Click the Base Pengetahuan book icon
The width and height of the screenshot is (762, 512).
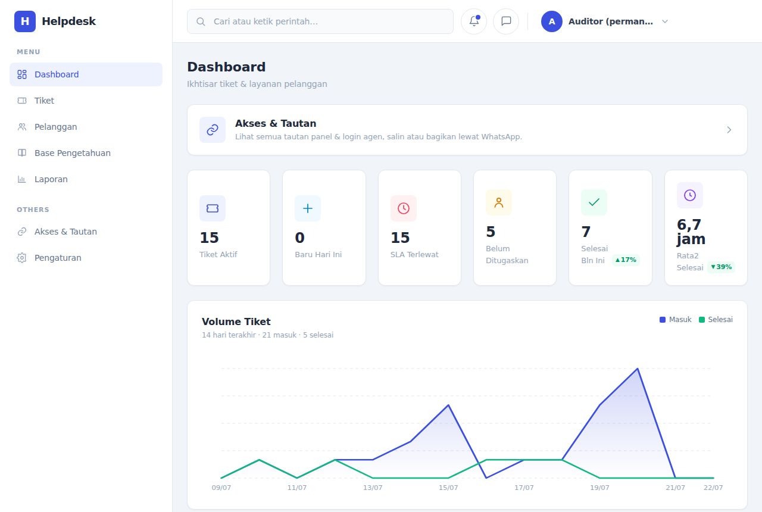(22, 153)
